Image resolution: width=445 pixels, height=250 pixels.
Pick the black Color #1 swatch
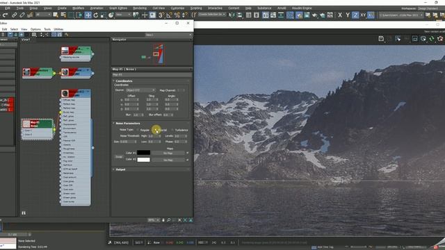pos(144,153)
